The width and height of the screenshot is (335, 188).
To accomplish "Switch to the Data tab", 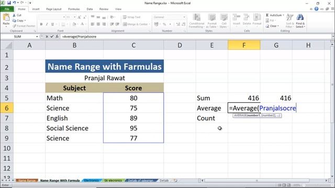I will click(x=90, y=9).
